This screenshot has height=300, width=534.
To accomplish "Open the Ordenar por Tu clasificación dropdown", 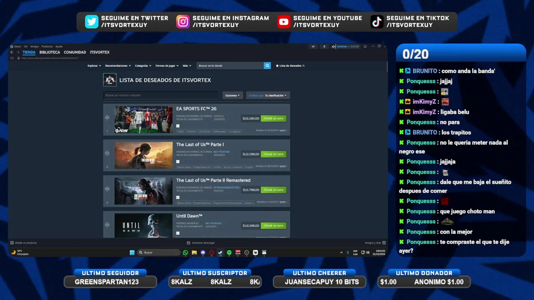I will 268,95.
